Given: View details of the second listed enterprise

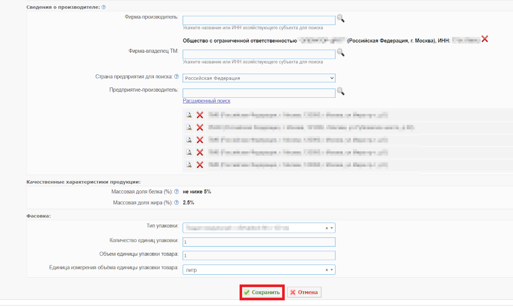Looking at the screenshot, I should pyautogui.click(x=189, y=127).
